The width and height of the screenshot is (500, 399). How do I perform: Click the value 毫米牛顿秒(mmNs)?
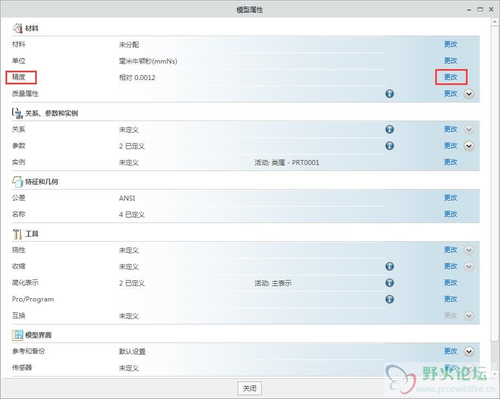(148, 61)
